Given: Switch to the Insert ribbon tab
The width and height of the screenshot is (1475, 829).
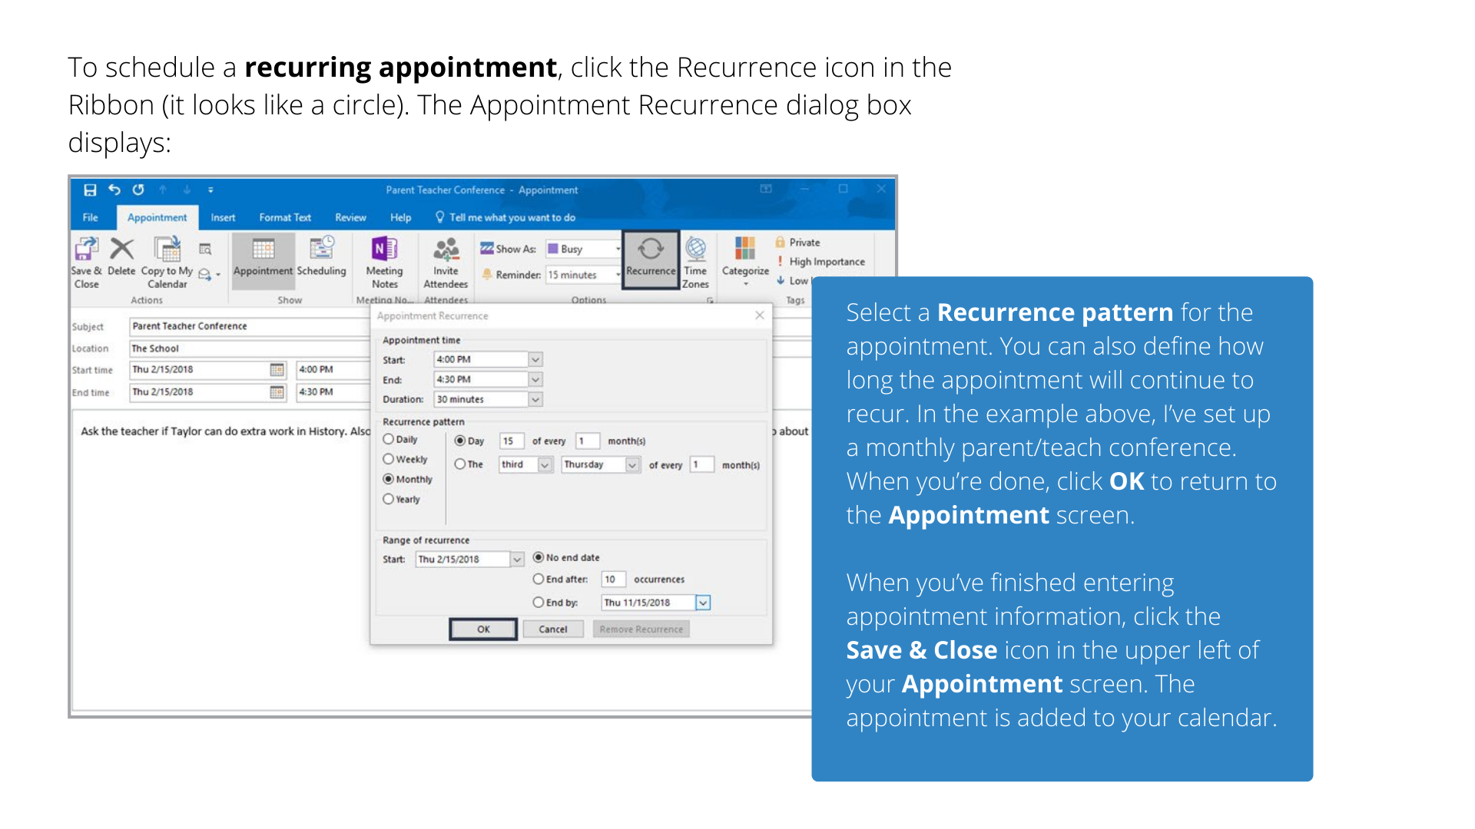Looking at the screenshot, I should 223,217.
